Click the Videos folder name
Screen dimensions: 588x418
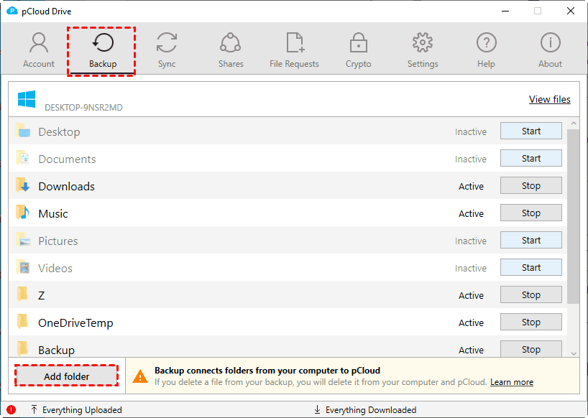click(55, 269)
